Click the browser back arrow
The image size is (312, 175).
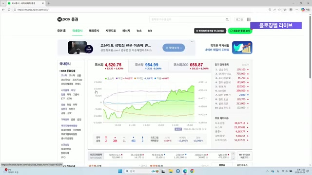[x=3, y=10]
